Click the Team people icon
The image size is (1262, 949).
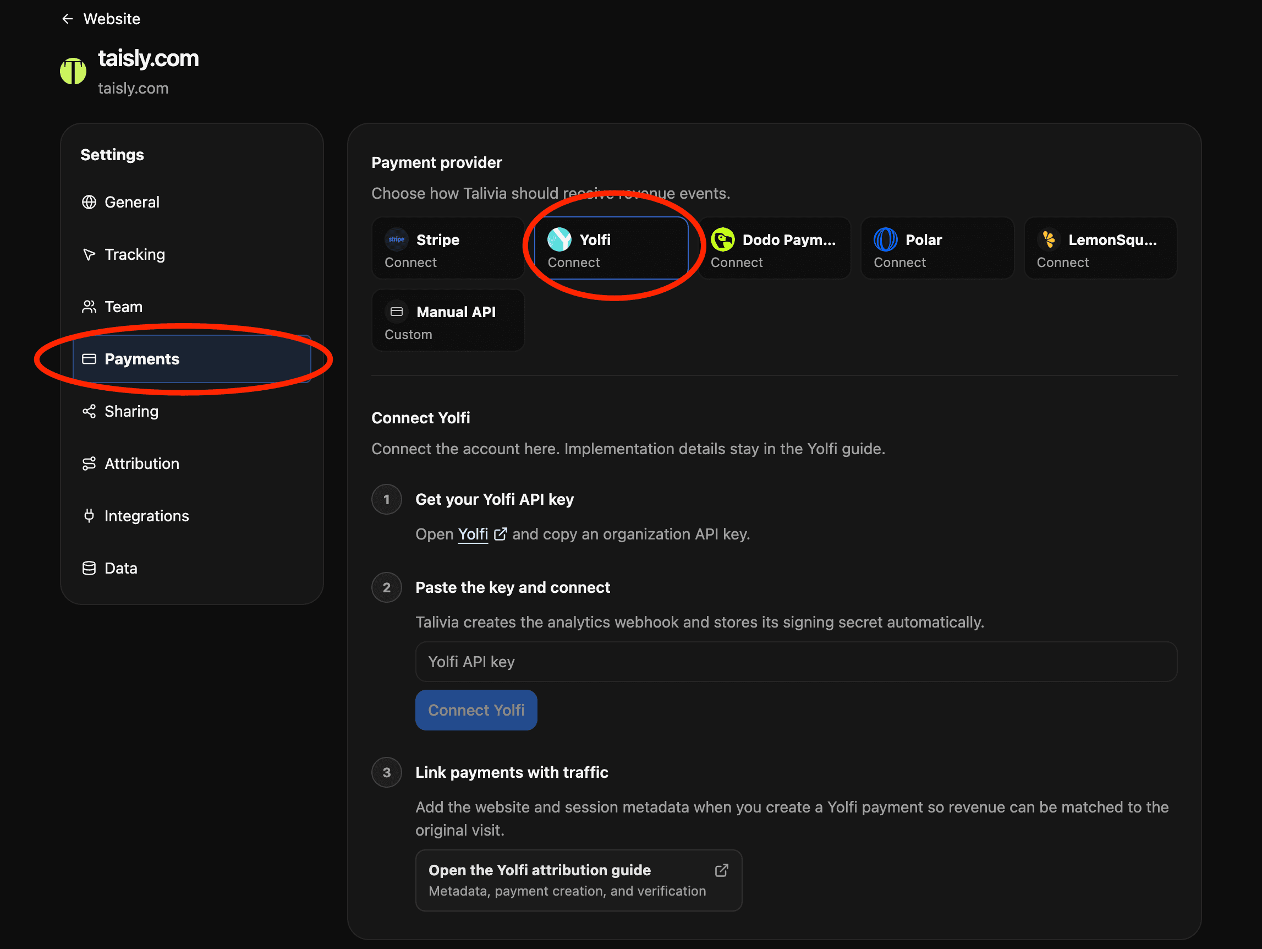pyautogui.click(x=89, y=307)
